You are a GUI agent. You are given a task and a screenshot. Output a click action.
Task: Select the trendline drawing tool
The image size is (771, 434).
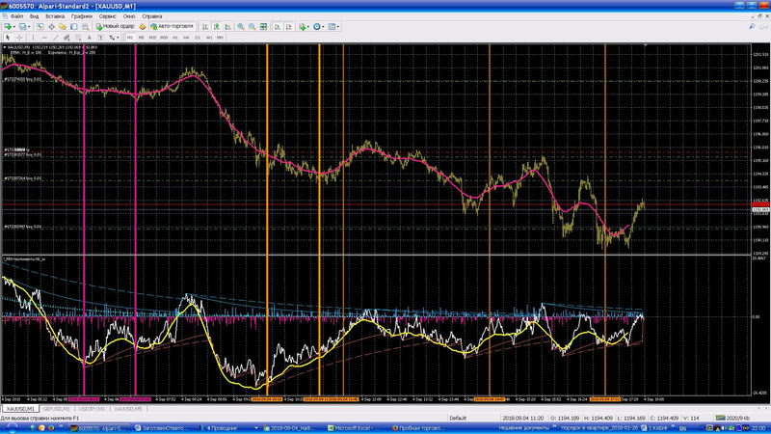tap(57, 37)
